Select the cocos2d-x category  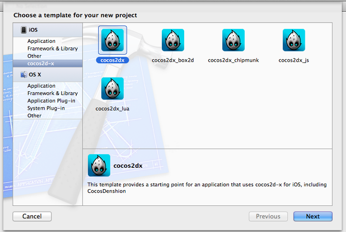coord(48,63)
